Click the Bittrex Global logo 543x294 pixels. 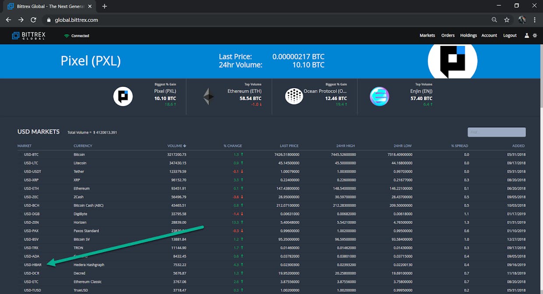pos(28,35)
